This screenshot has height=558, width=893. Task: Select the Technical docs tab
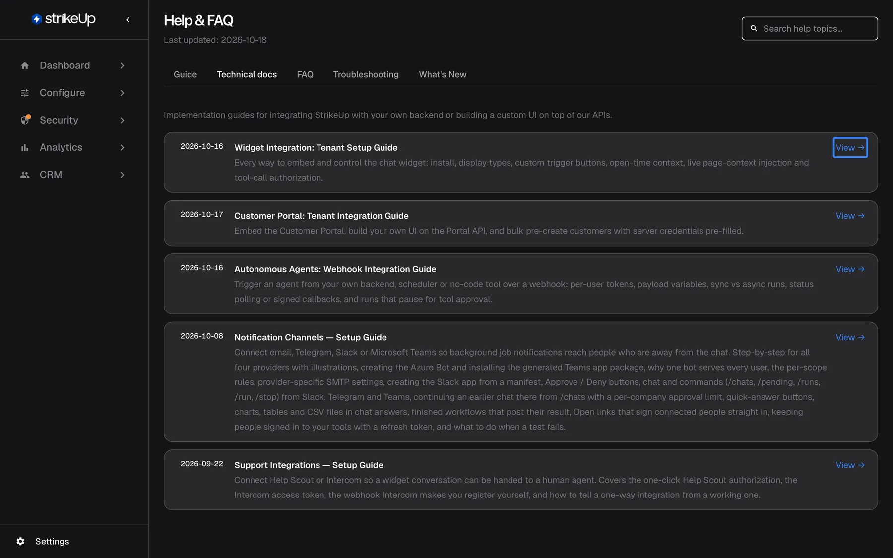(x=247, y=74)
